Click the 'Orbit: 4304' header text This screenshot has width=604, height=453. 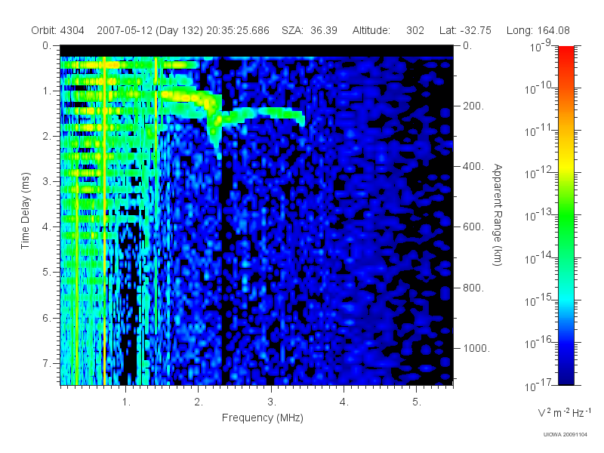click(x=58, y=30)
